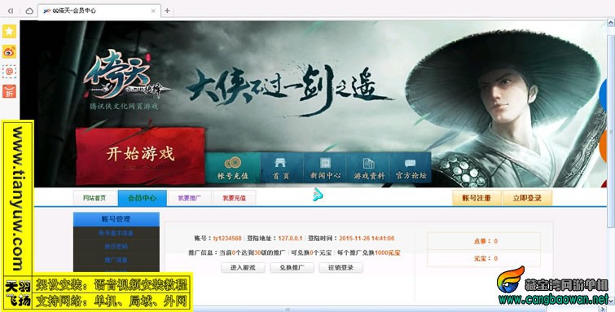Click the login time 2015-11-26 14:41:06

367,238
